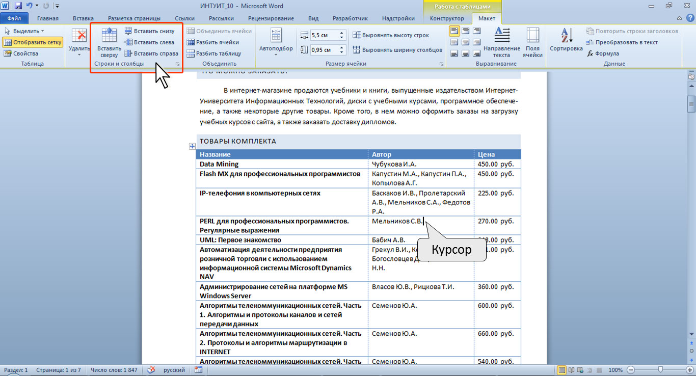Click the Число слов: 1 847 indicator

coord(114,370)
